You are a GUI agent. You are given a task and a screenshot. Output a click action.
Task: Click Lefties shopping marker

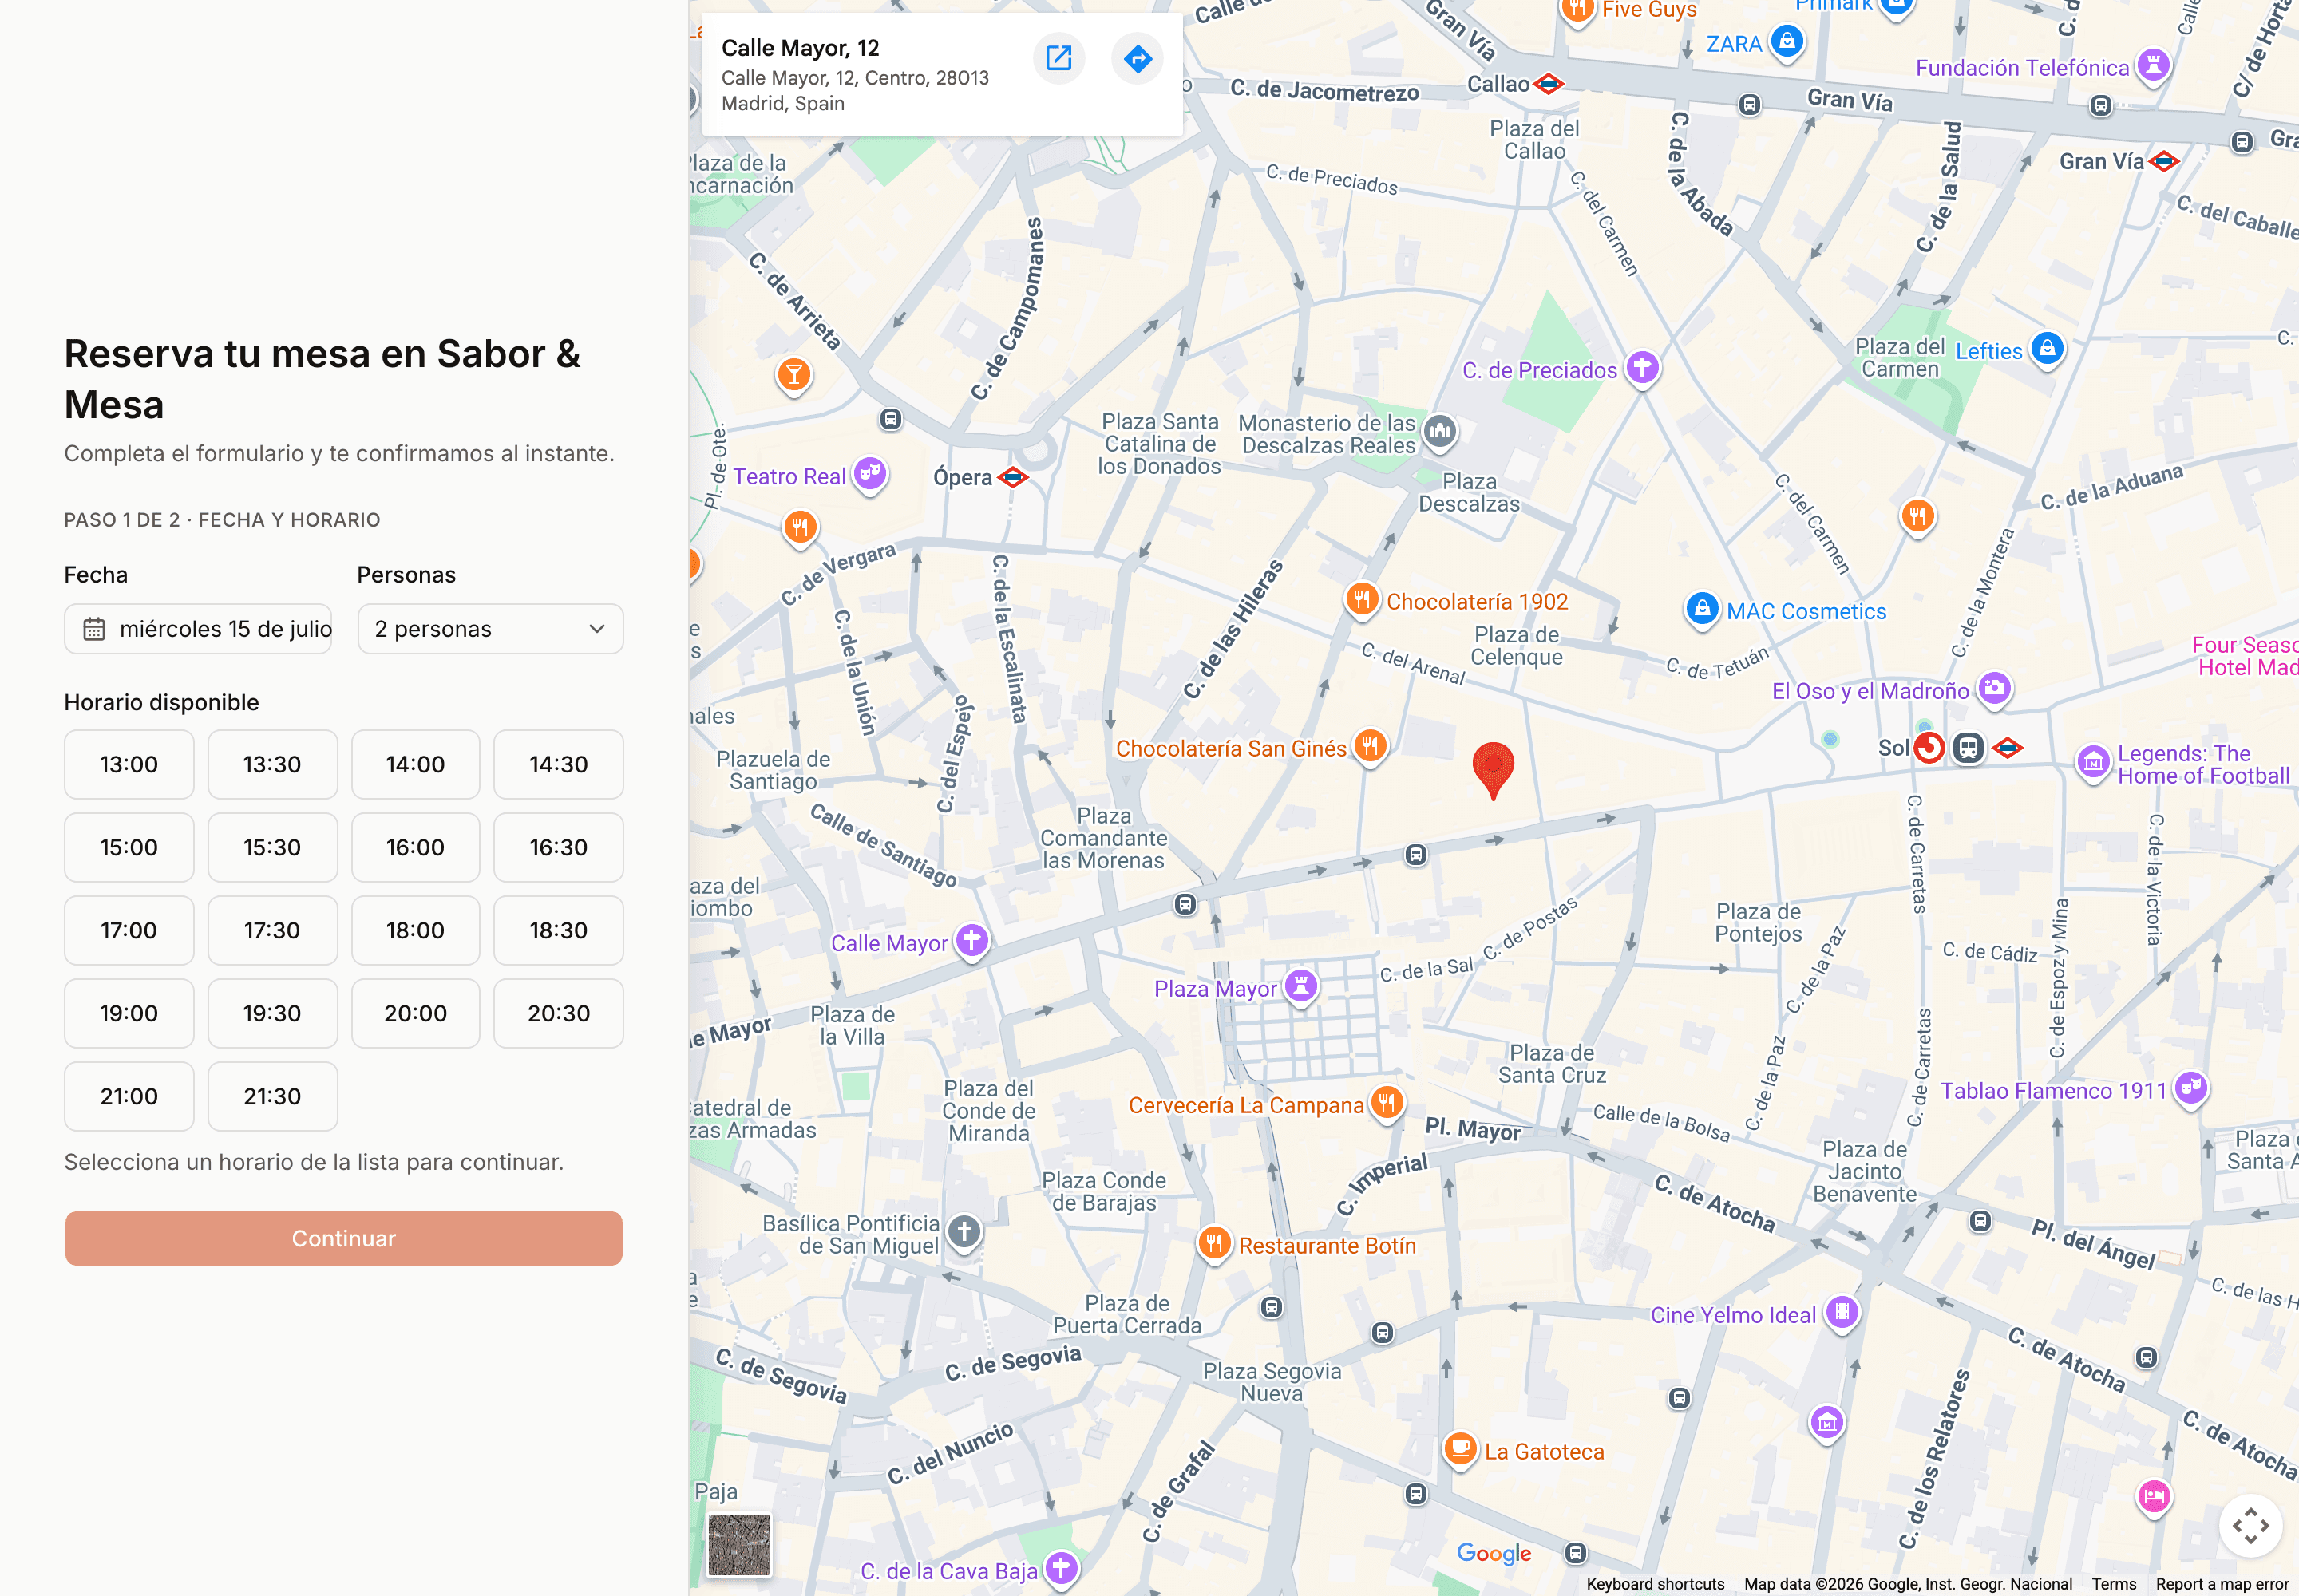2047,349
